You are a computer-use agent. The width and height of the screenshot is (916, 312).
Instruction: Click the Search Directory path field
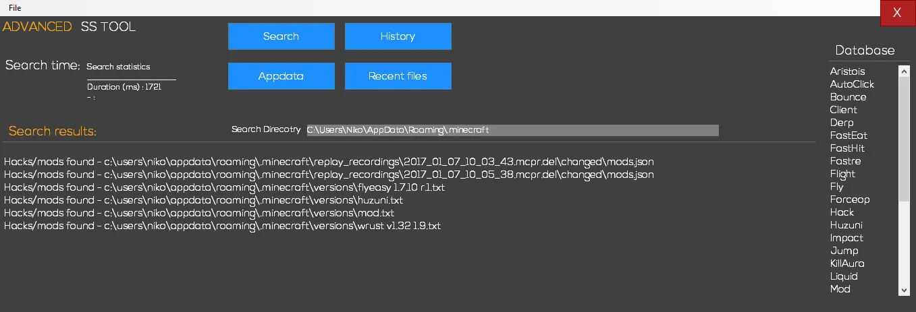click(x=512, y=130)
